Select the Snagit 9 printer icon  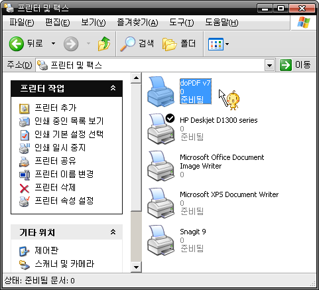pyautogui.click(x=160, y=240)
